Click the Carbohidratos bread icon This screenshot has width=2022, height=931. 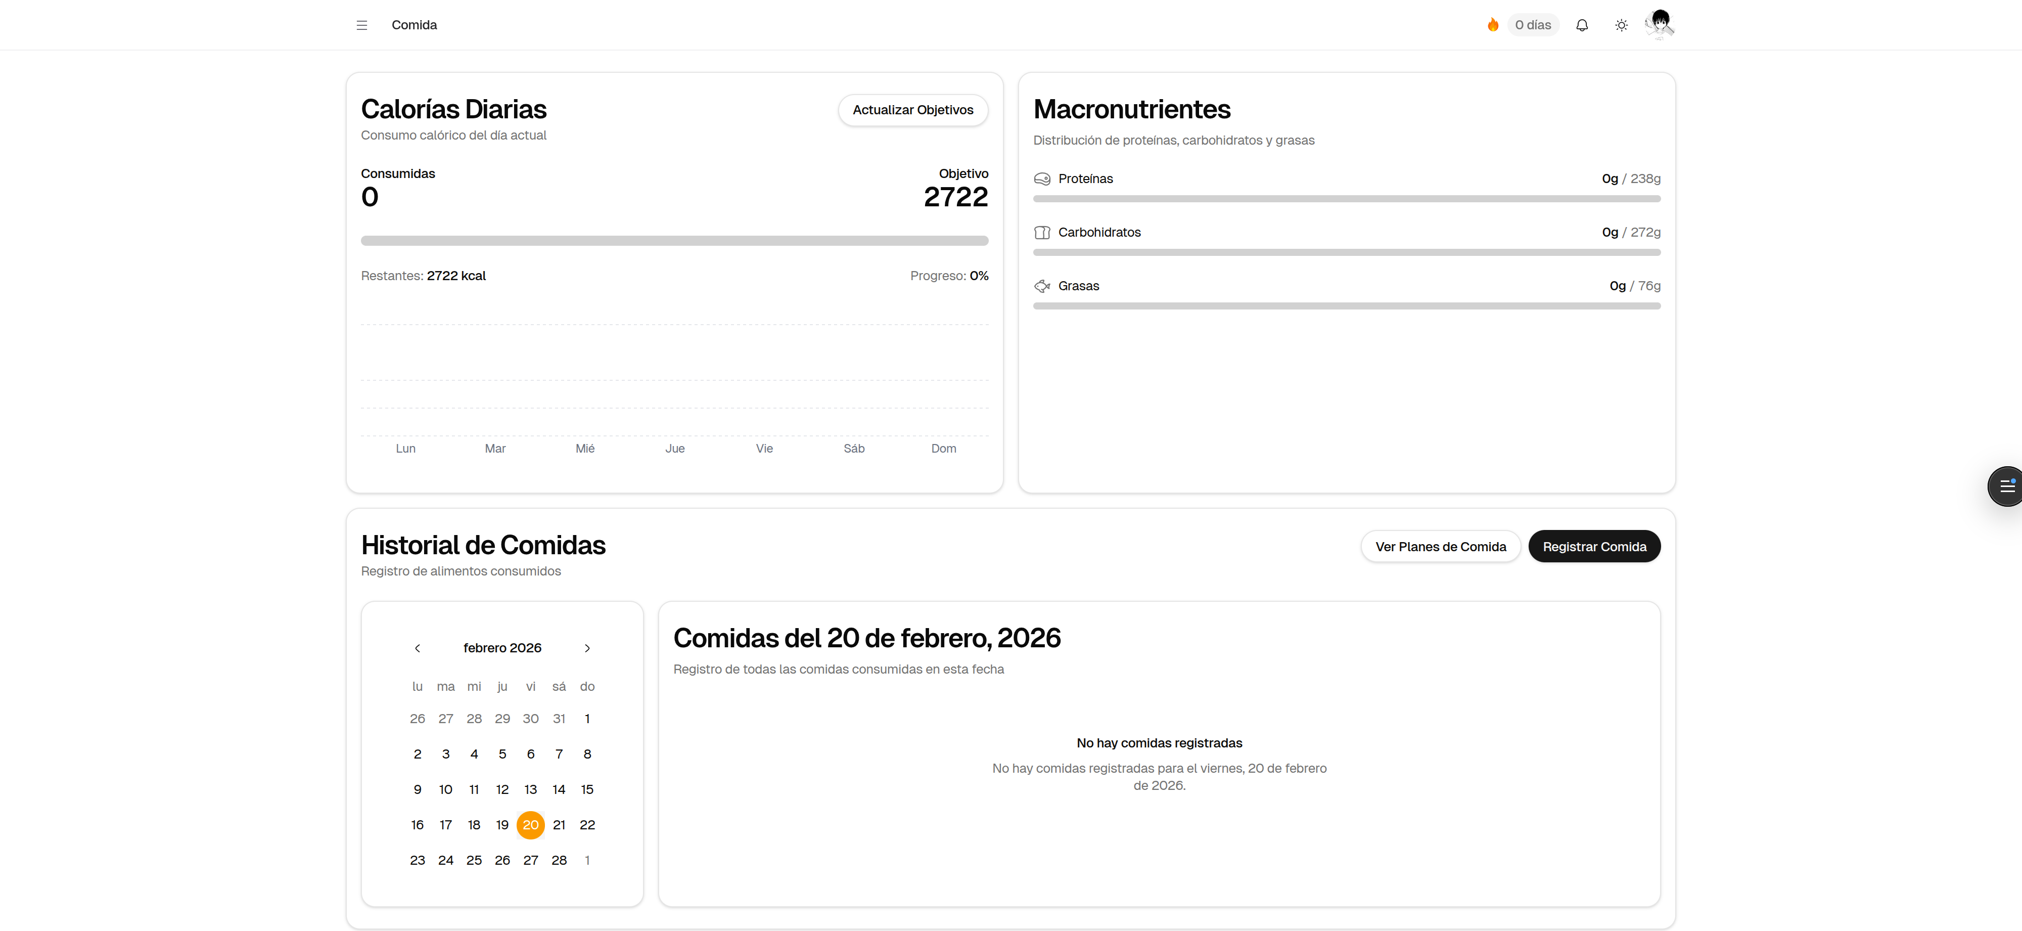pyautogui.click(x=1042, y=232)
